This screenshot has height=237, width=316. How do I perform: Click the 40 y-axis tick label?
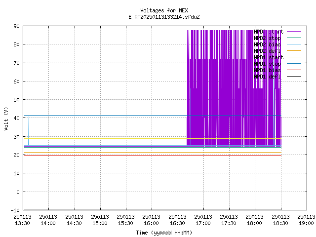pos(16,118)
